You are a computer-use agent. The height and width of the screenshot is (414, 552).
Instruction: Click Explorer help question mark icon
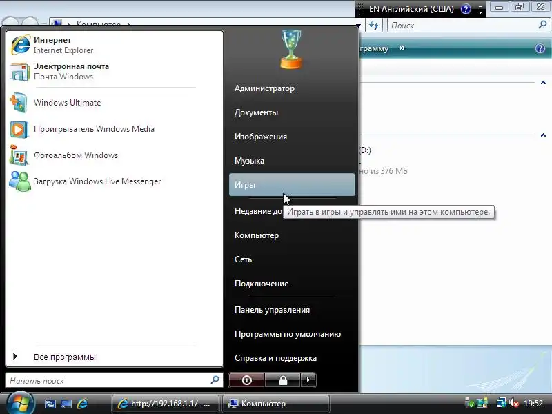[540, 48]
